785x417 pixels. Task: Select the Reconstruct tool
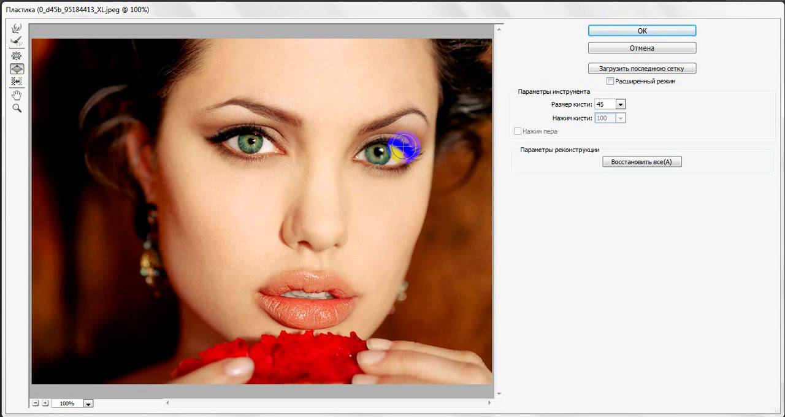pos(17,41)
